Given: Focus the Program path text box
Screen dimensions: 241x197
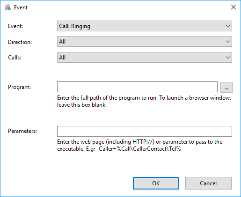Looking at the screenshot, I should (137, 87).
